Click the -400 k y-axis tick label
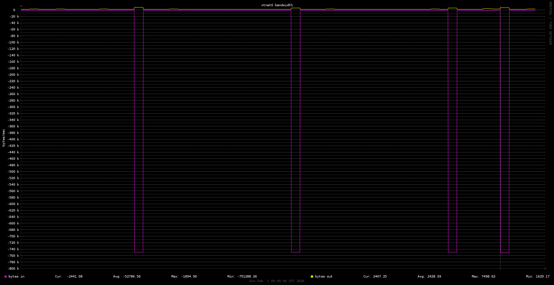The width and height of the screenshot is (554, 285). click(x=14, y=139)
